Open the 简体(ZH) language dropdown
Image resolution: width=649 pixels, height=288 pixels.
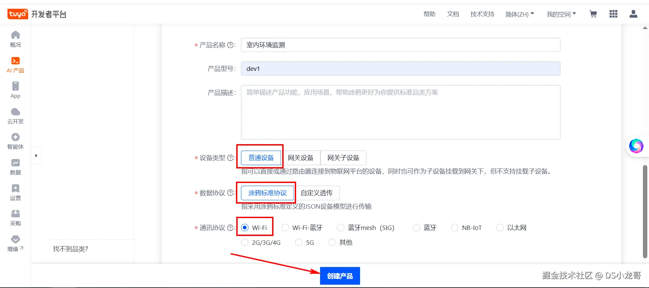520,14
